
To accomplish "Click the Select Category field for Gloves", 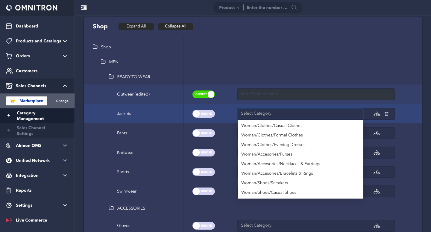I will pos(302,225).
